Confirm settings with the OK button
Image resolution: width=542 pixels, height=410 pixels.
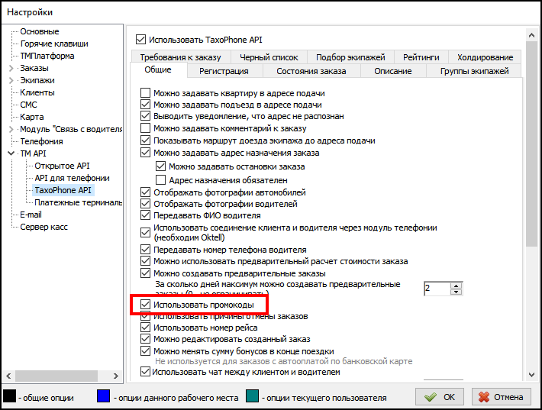point(440,397)
